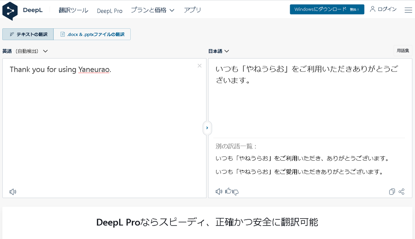The image size is (415, 239).
Task: Open the DeepL Pro menu item
Action: click(110, 11)
